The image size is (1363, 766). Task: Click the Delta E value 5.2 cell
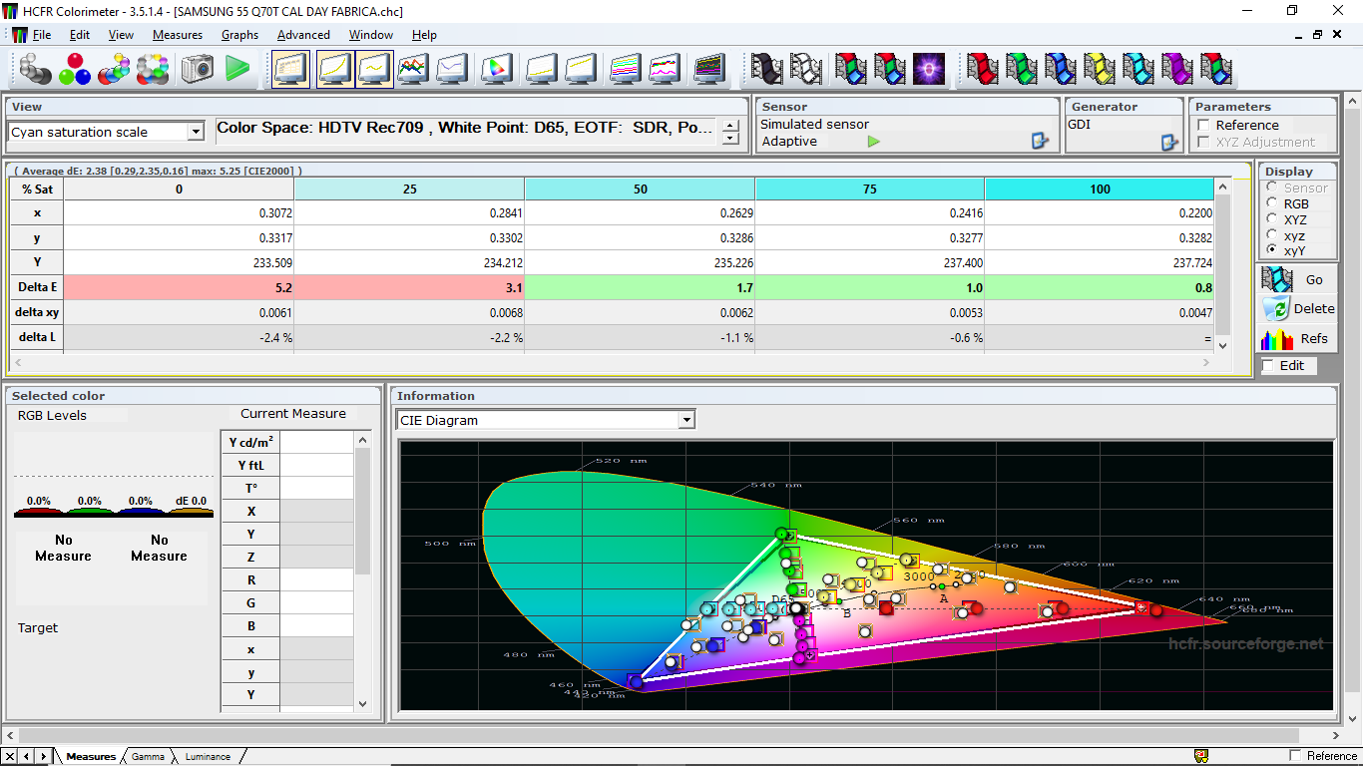click(x=180, y=287)
